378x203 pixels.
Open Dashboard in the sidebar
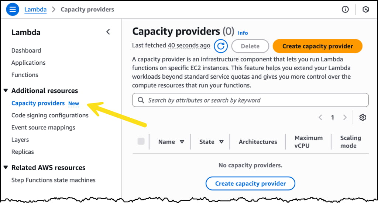pyautogui.click(x=26, y=50)
